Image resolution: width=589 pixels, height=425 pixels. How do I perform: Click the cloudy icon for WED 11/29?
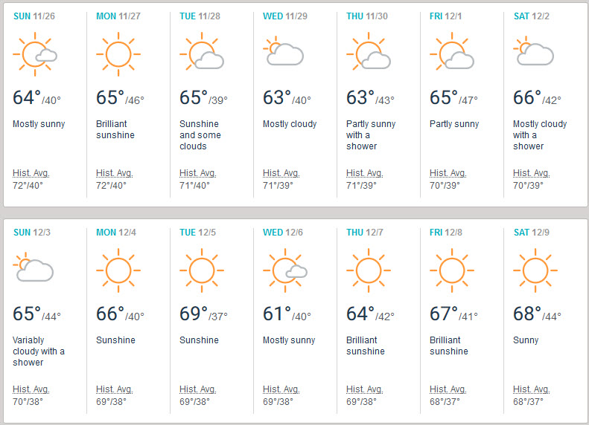point(283,53)
